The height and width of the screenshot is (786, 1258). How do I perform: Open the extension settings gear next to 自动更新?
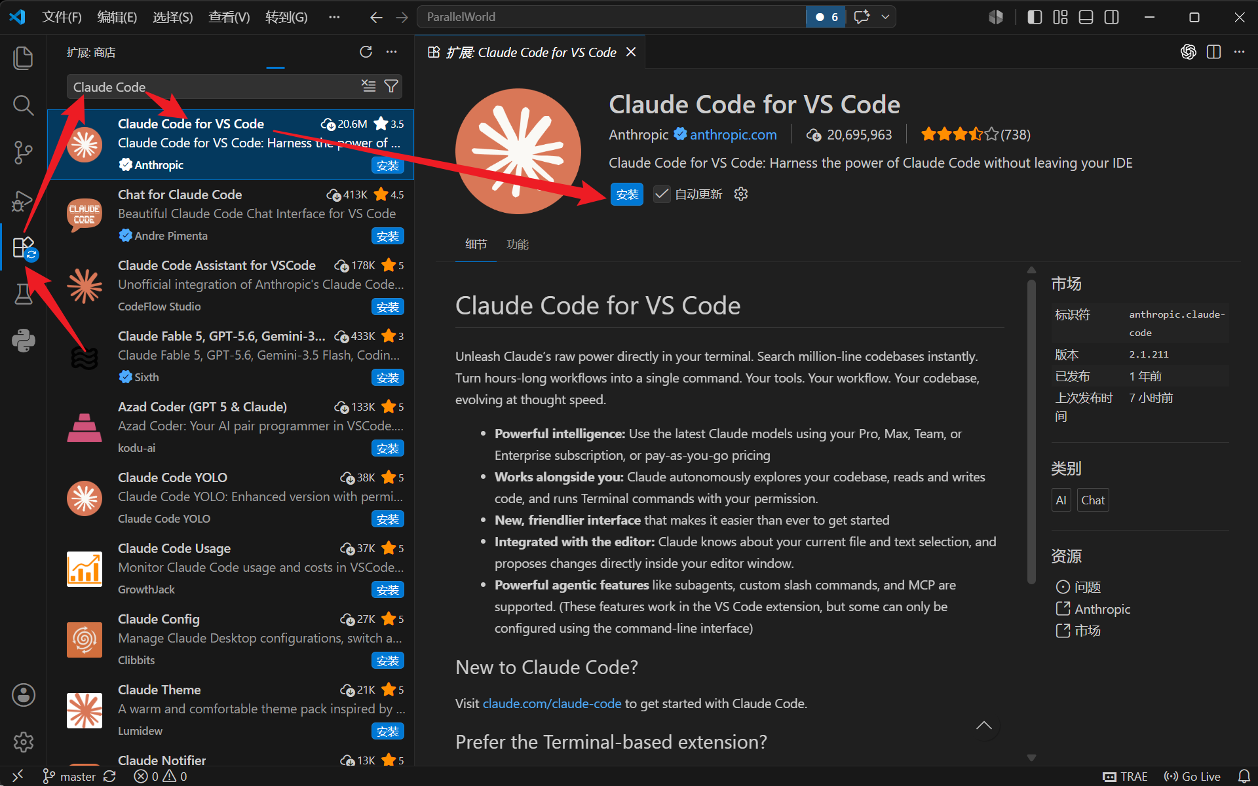coord(741,194)
